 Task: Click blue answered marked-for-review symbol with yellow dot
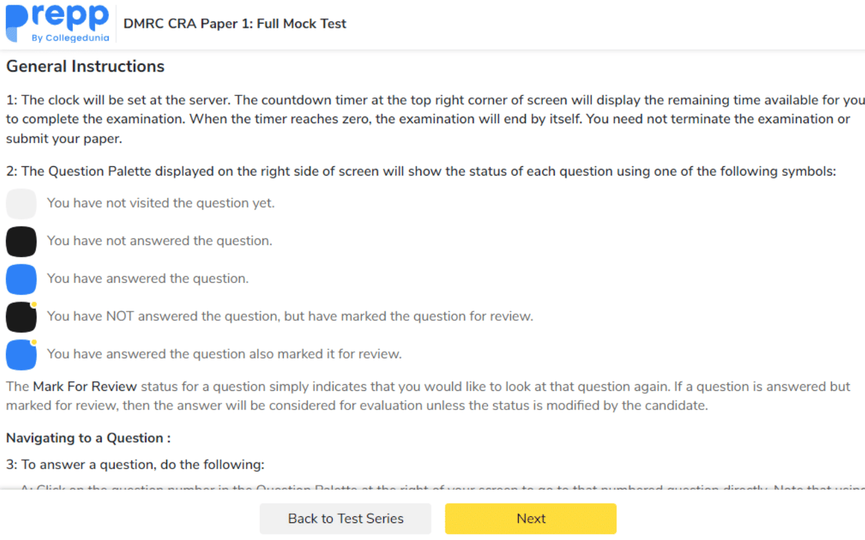[x=21, y=354]
